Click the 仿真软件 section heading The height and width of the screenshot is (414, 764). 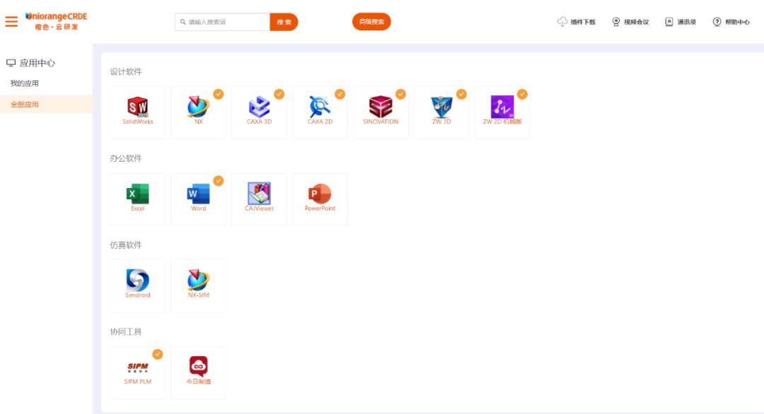(x=126, y=244)
